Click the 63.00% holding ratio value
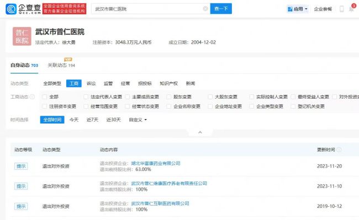This screenshot has height=220, width=359. 143,169
